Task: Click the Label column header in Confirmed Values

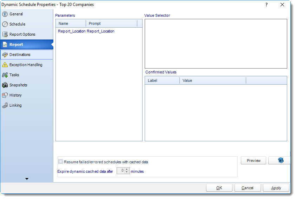Action: click(162, 81)
